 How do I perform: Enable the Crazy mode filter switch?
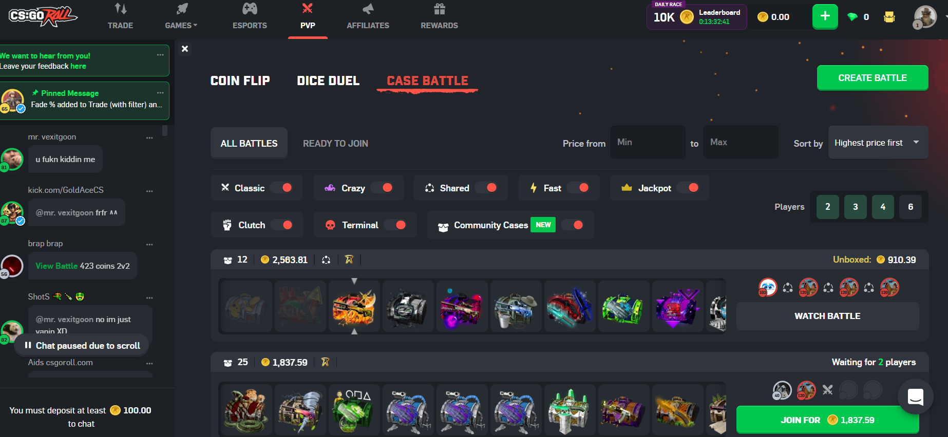pos(382,188)
